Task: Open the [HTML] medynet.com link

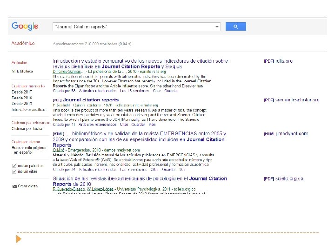Action: click(x=286, y=134)
